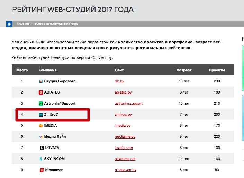Open the lovata.com link
Screen dimensions: 244x178
[124, 148]
